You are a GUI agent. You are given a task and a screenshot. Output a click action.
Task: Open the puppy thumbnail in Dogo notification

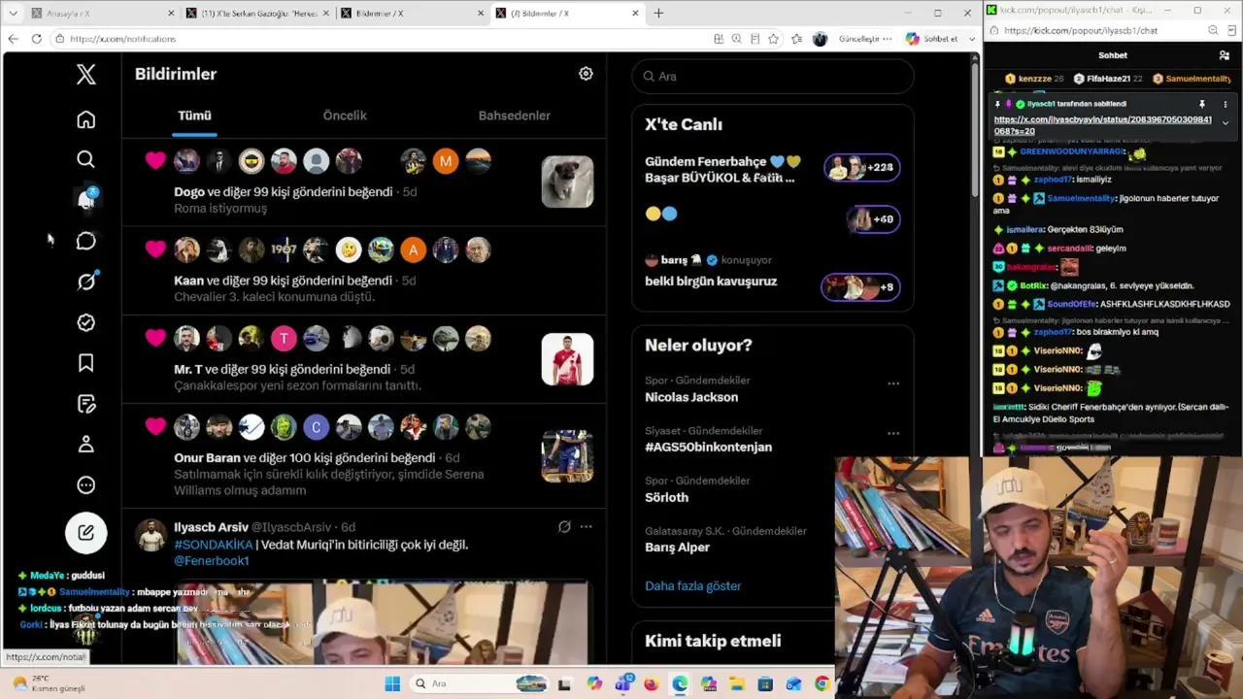click(567, 182)
